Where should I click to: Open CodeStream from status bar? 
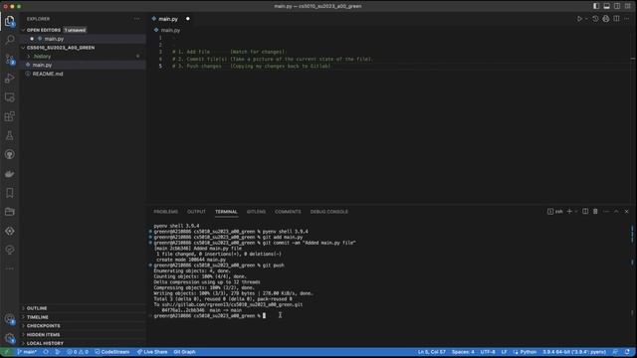pyautogui.click(x=112, y=352)
